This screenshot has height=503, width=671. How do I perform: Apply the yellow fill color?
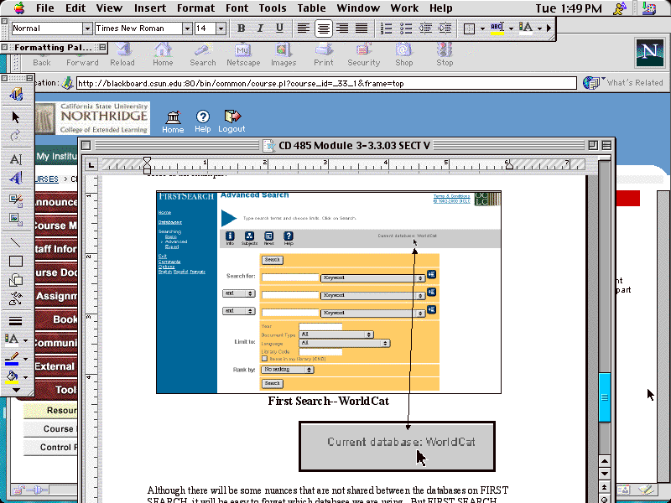click(x=13, y=377)
